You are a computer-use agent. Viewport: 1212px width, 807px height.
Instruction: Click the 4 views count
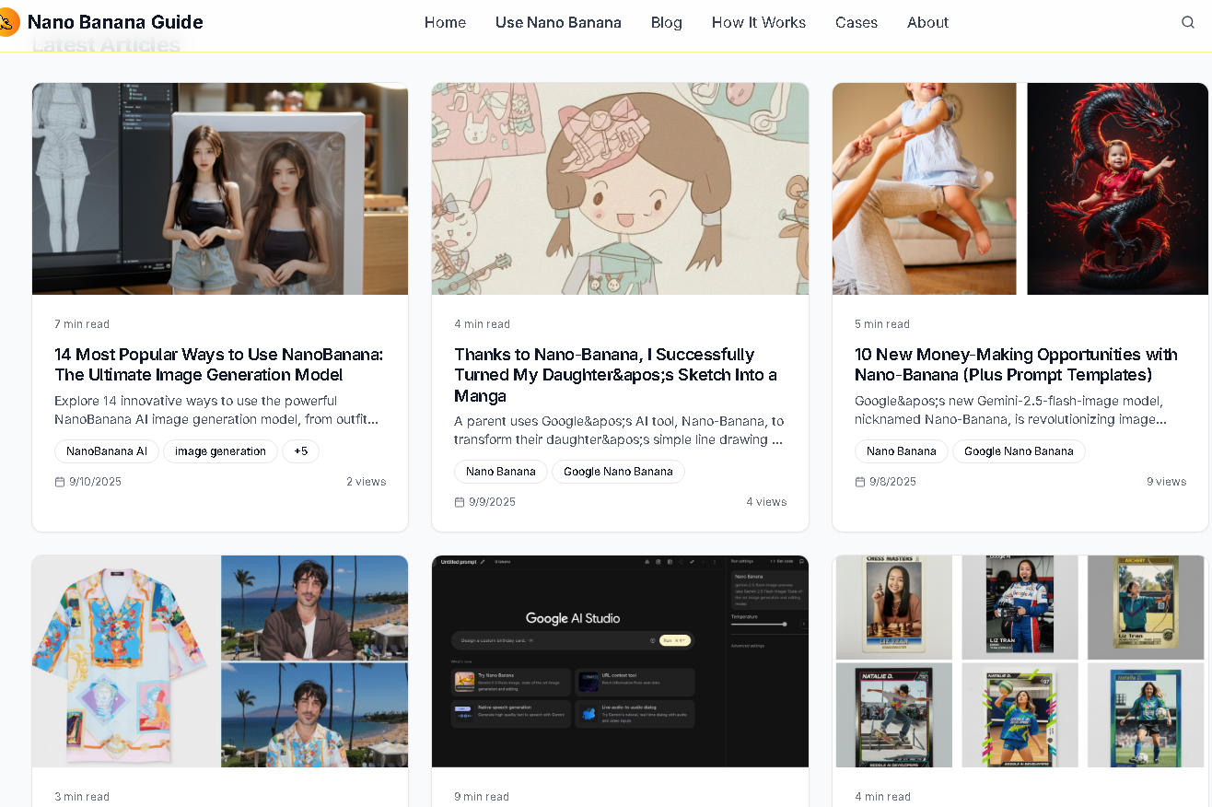pos(766,502)
